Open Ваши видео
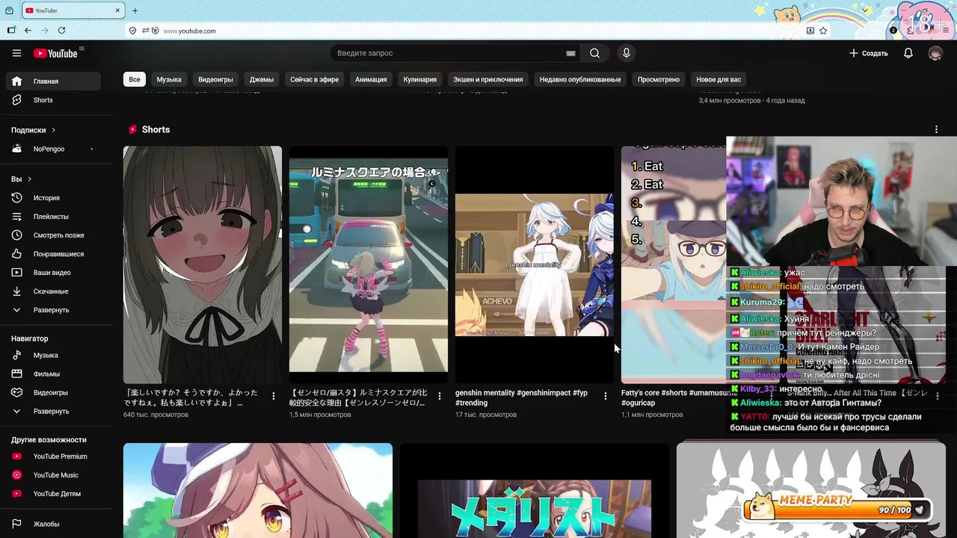957x538 pixels. pyautogui.click(x=52, y=273)
